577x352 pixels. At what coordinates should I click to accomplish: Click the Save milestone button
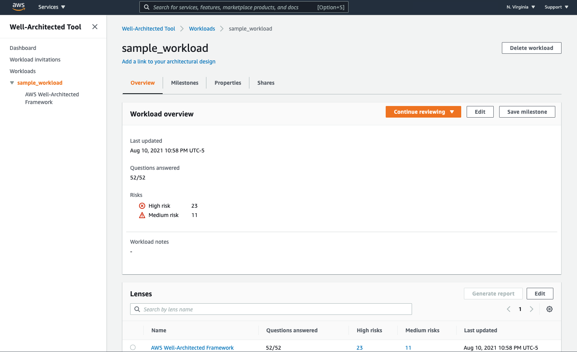point(527,112)
